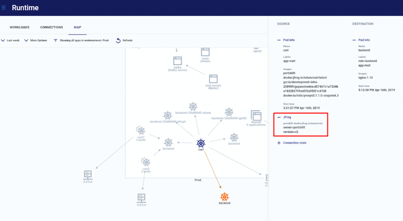Collapse the destination Pod Info section

pyautogui.click(x=354, y=40)
